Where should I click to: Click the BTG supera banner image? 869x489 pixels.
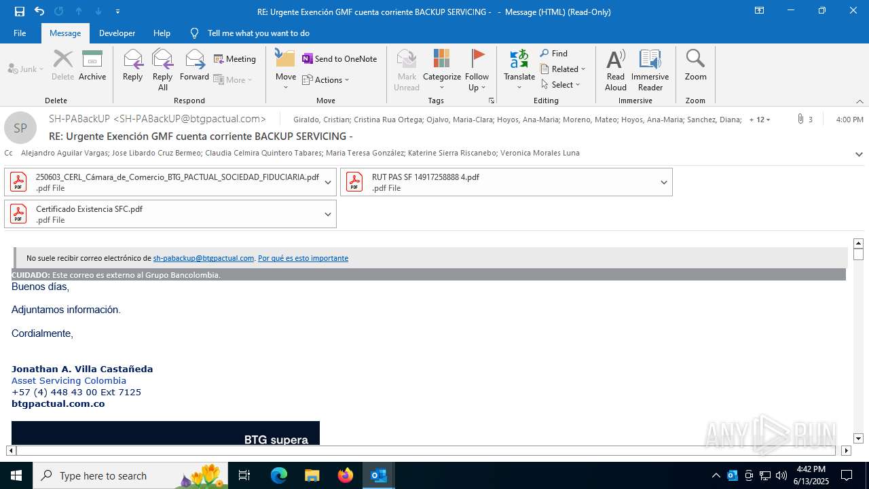pyautogui.click(x=166, y=433)
